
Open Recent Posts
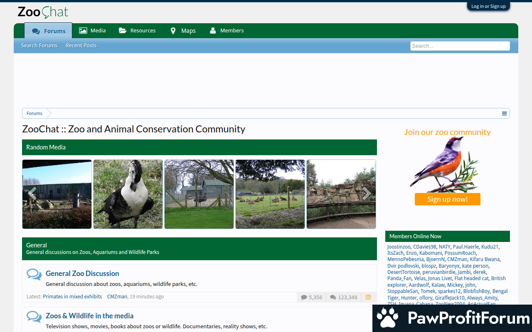pos(81,46)
